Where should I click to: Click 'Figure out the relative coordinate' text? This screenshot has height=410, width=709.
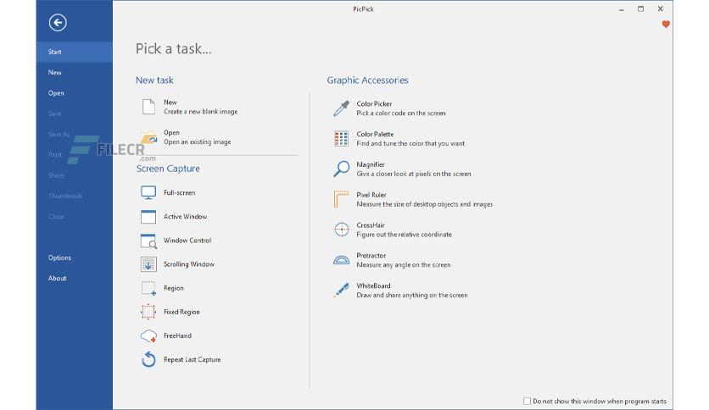tap(404, 235)
